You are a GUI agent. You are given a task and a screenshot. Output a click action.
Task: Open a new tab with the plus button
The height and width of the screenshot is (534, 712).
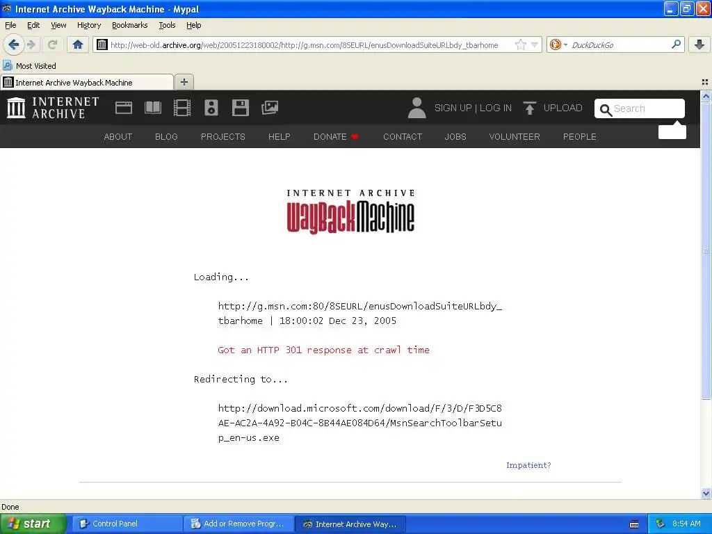pos(184,82)
